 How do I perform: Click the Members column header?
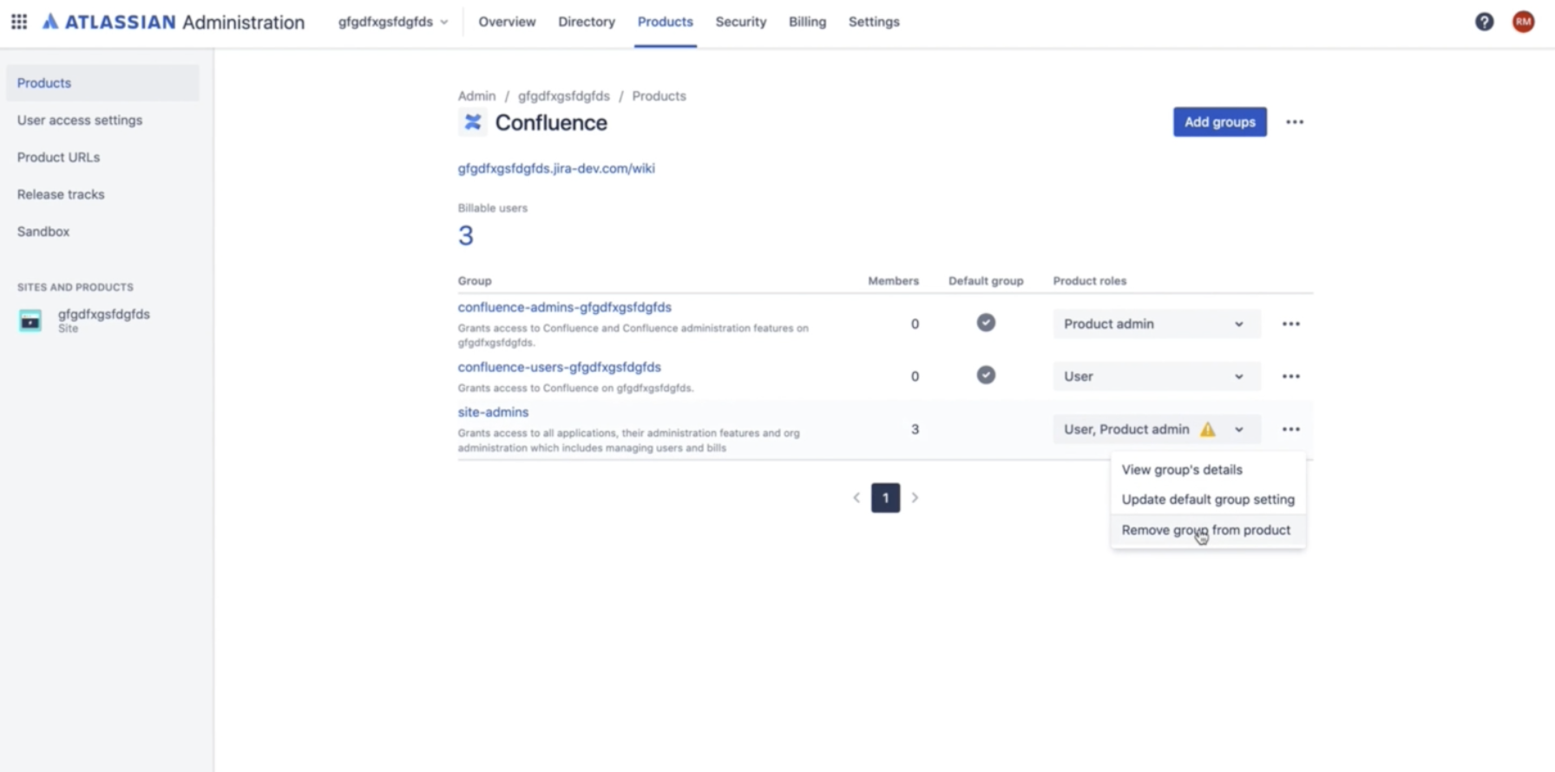point(894,281)
